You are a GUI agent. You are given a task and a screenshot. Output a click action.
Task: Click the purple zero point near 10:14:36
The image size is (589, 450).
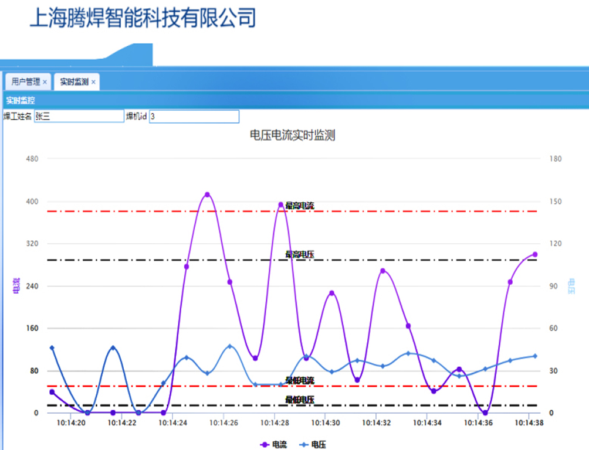click(x=485, y=412)
